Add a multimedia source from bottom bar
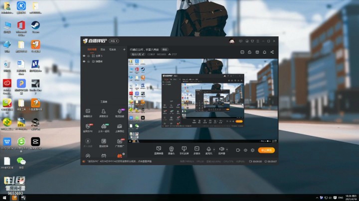Image resolution: width=359 pixels, height=201 pixels. [x=196, y=150]
